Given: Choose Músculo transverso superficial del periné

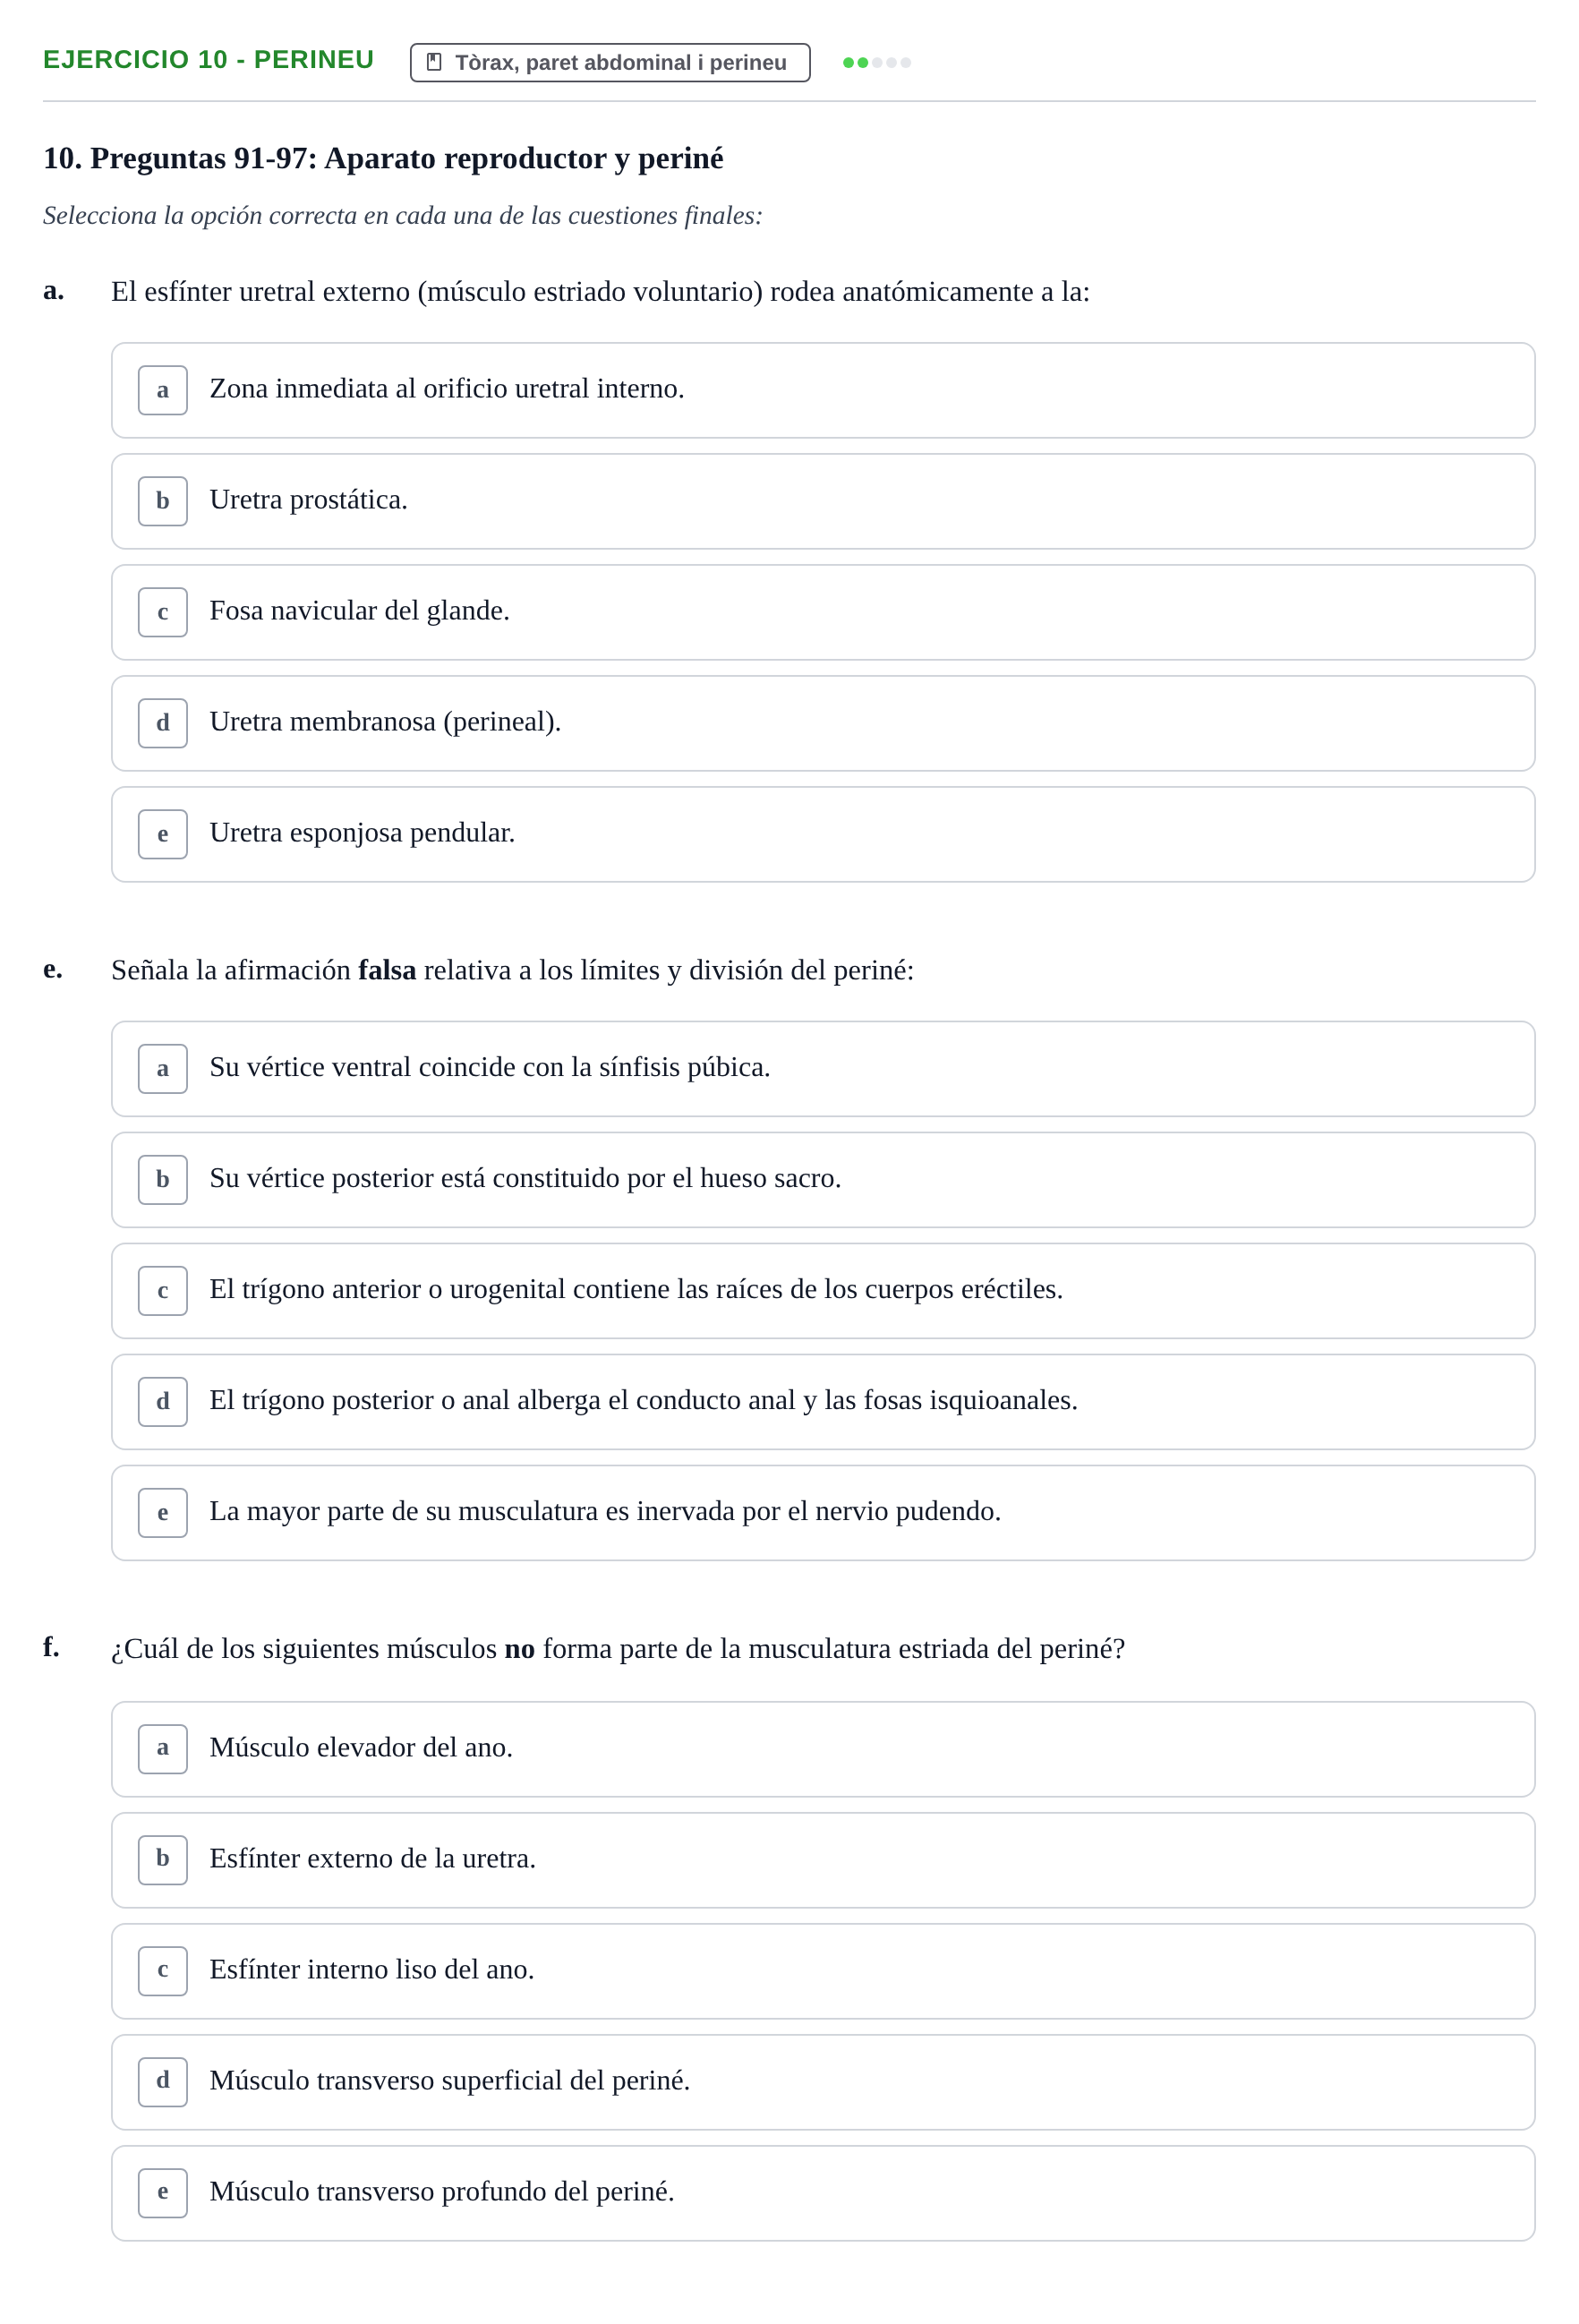Looking at the screenshot, I should point(823,2081).
